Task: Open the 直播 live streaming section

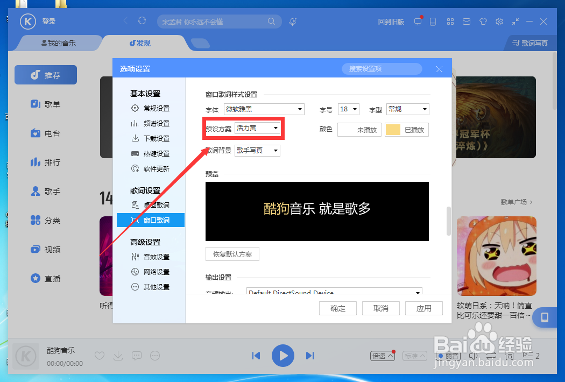Action: tap(46, 278)
